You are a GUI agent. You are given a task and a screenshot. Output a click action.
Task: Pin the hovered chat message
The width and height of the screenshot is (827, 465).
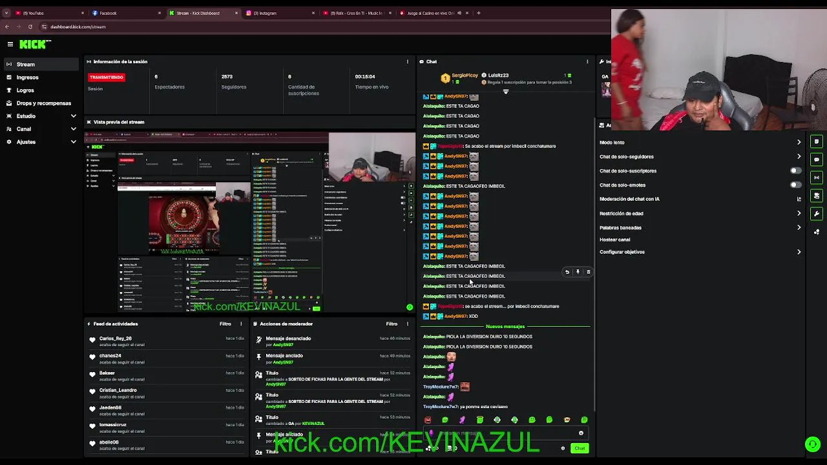tap(578, 272)
